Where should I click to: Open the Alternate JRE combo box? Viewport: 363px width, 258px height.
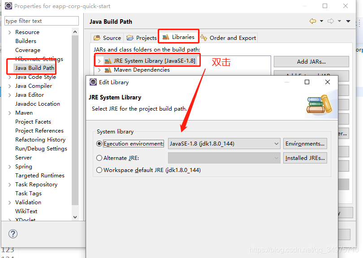click(224, 158)
